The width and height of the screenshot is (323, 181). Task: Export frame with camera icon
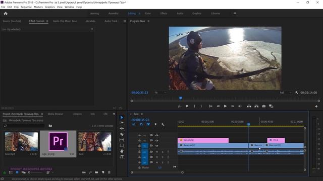[263, 106]
